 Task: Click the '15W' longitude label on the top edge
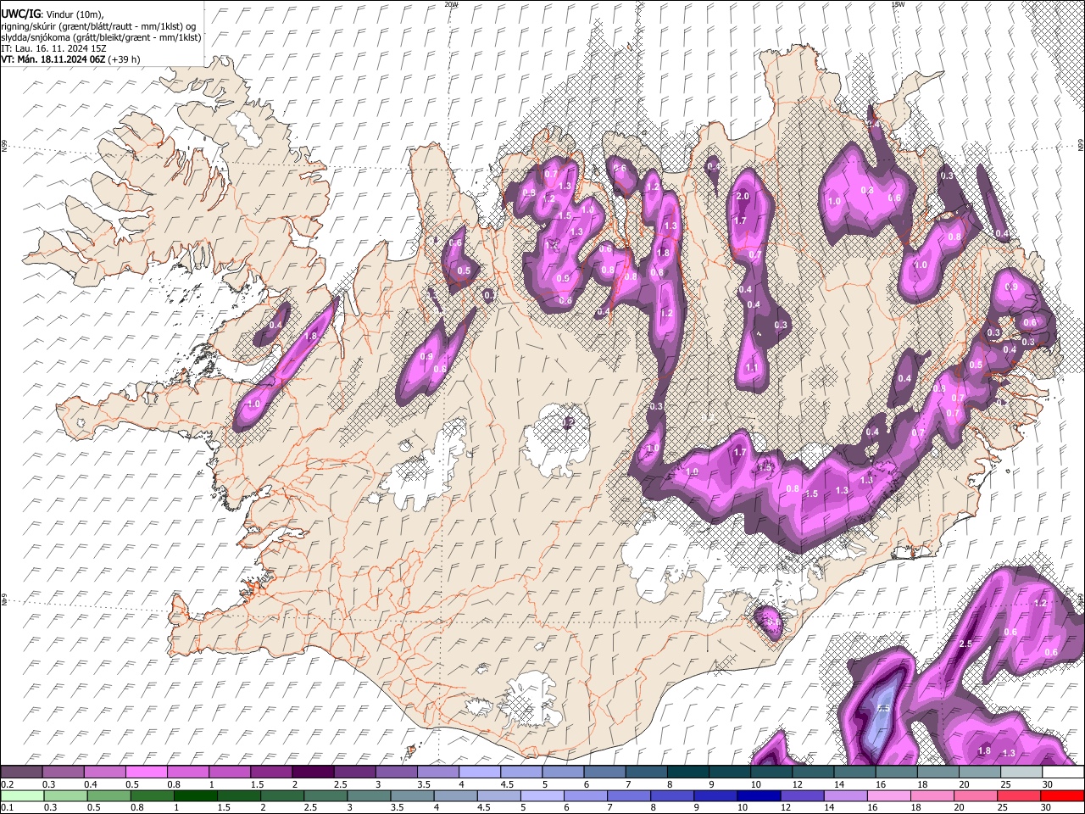point(898,4)
